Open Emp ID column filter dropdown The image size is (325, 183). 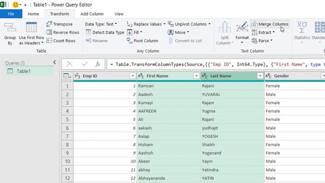pos(133,76)
